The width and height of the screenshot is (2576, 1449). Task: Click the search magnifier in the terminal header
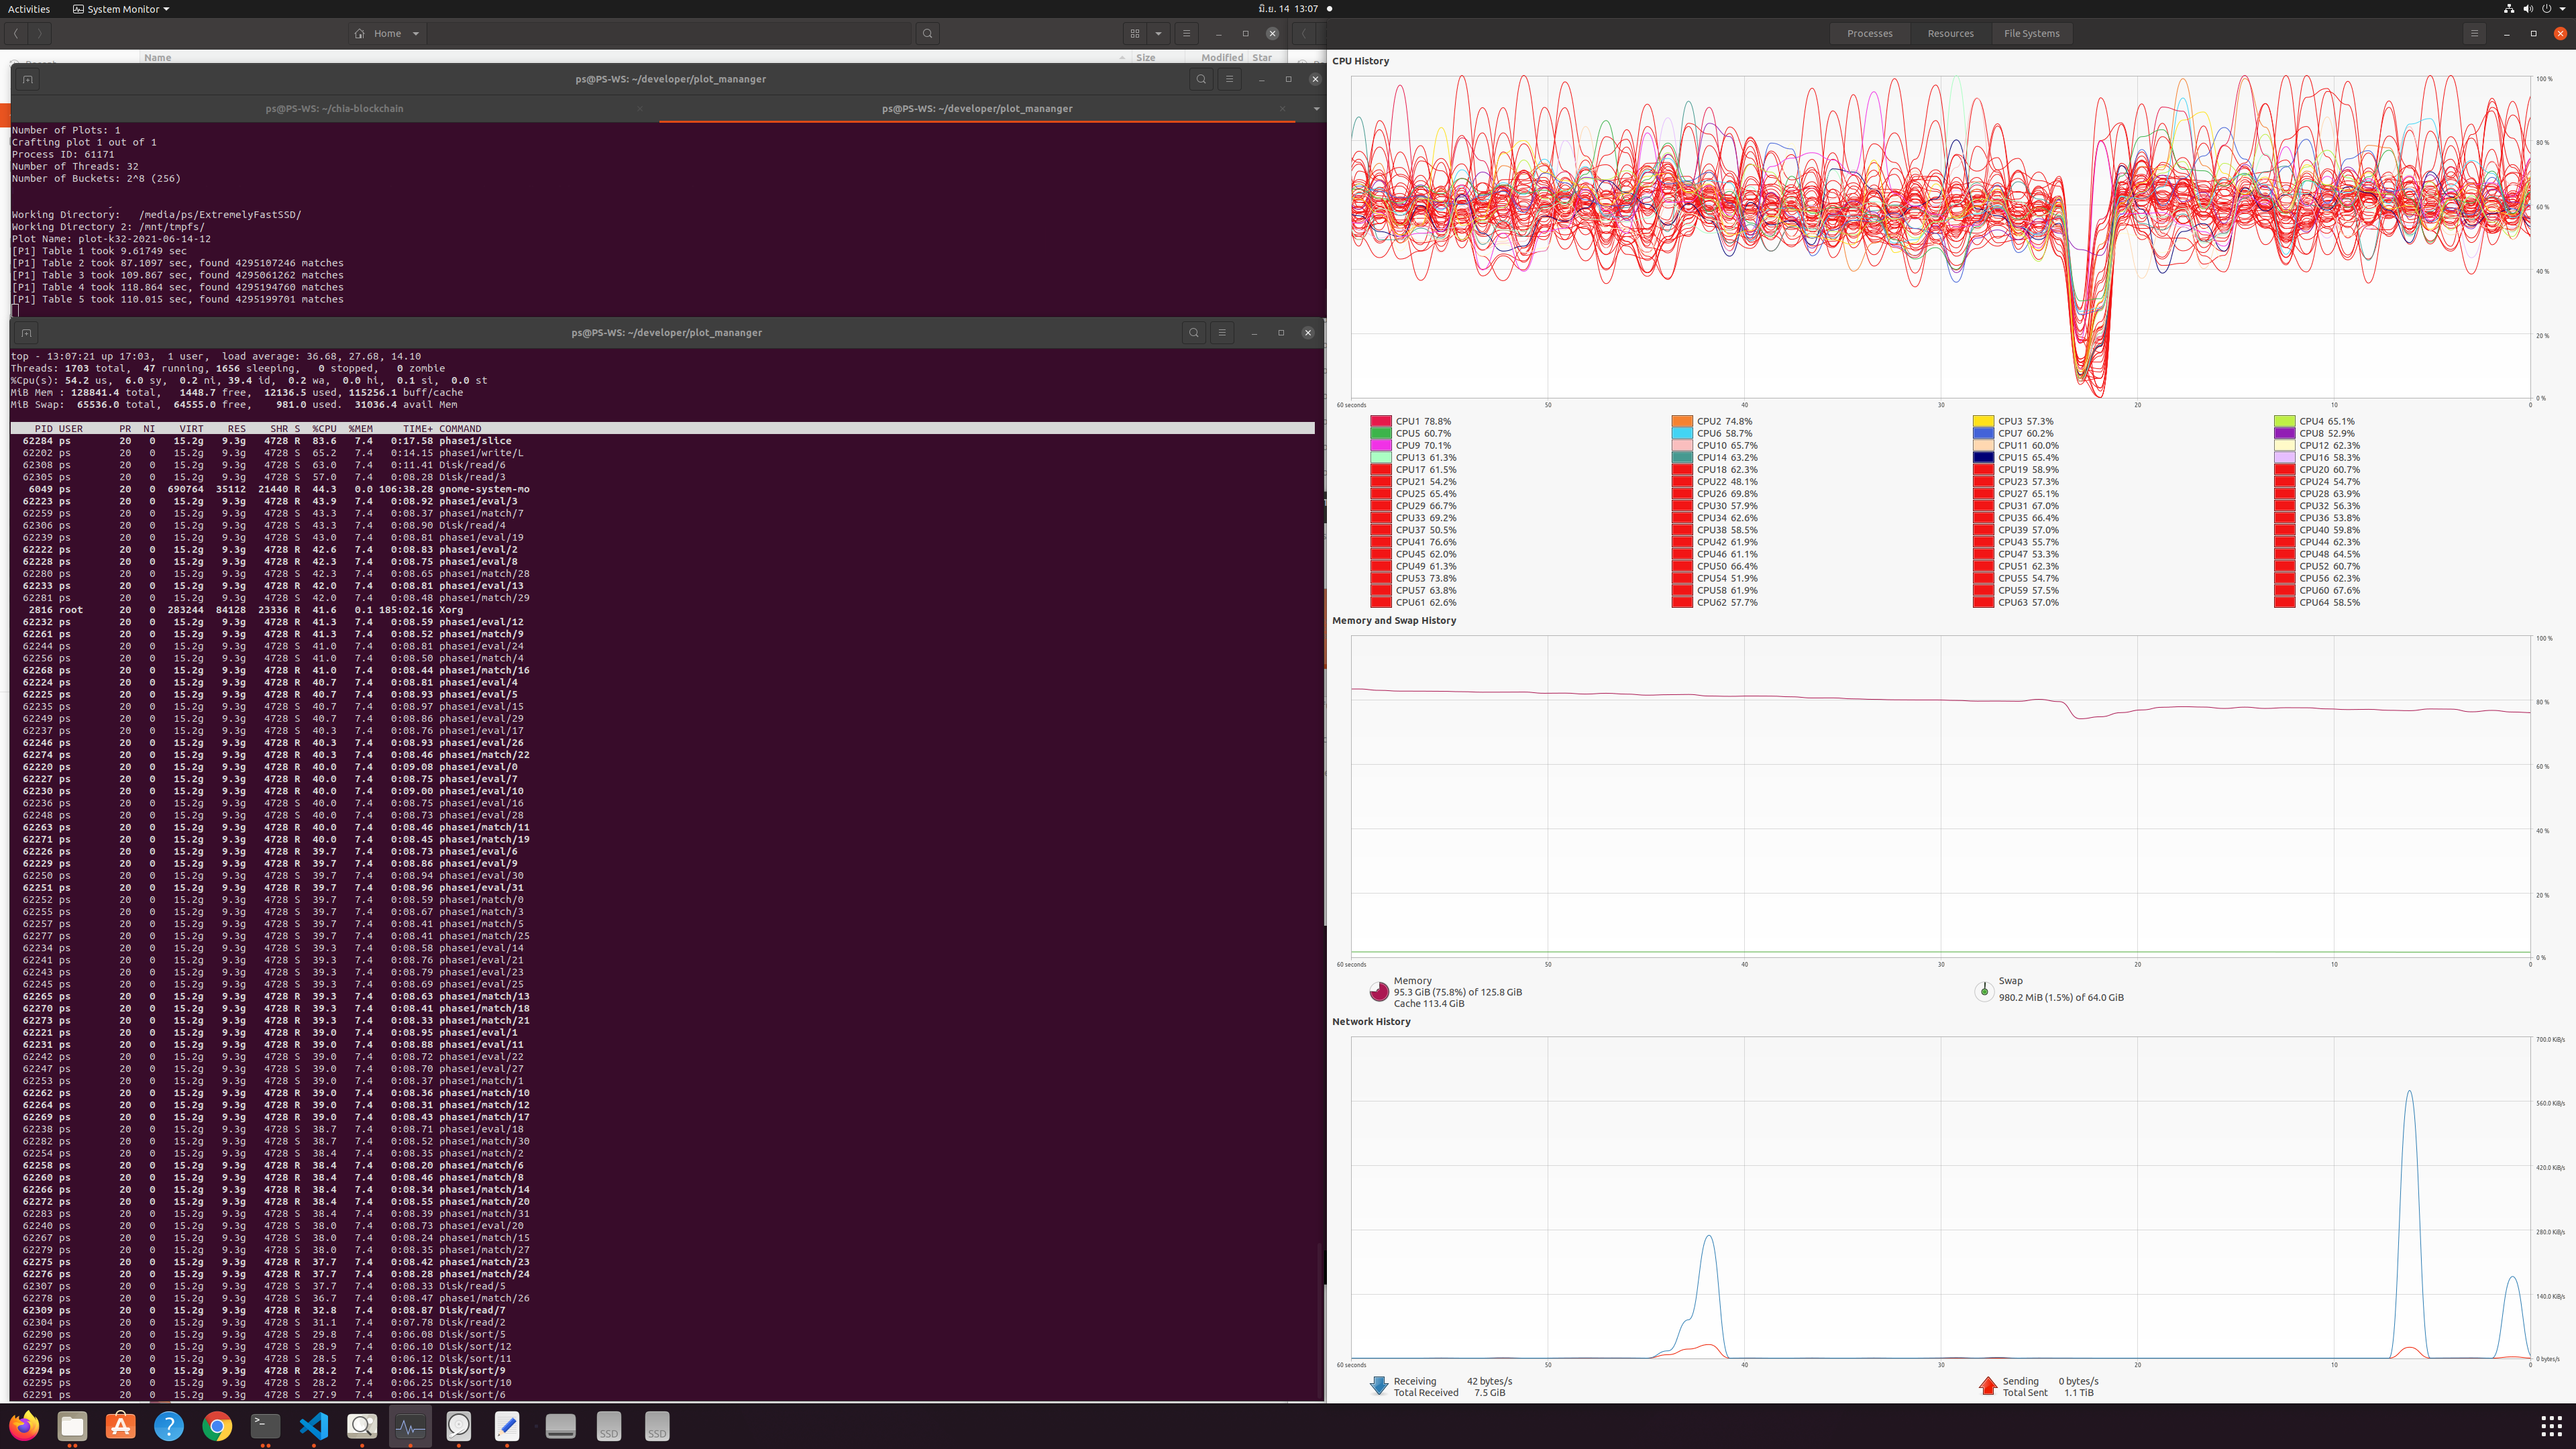tap(1201, 79)
